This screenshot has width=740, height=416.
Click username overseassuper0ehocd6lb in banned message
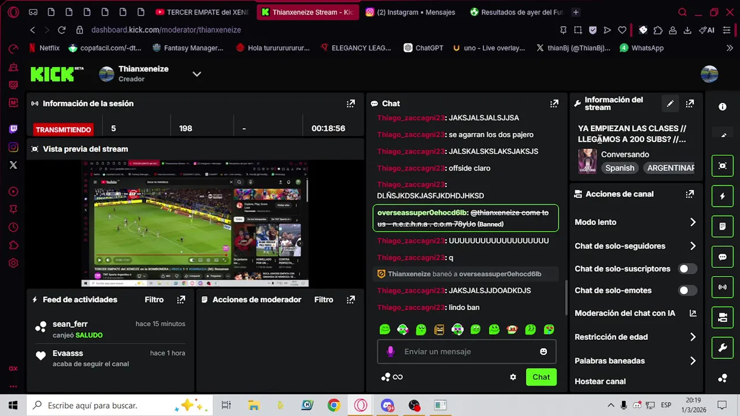pos(422,213)
